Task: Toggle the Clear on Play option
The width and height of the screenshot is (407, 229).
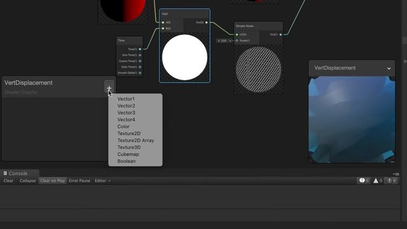Action: click(52, 181)
